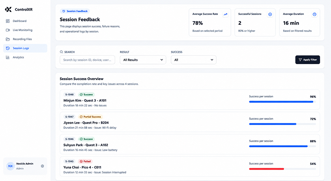Click the Recording Files folder icon

[x=8, y=39]
